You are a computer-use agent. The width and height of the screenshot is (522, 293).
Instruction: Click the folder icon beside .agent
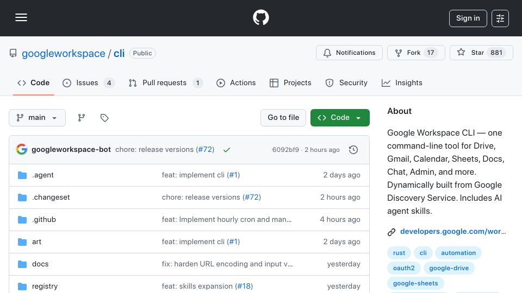22,175
